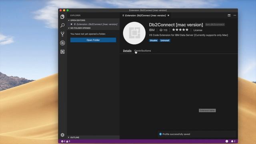Click the Open Folder button
Viewport: 256px width, 144px height.
point(93,40)
